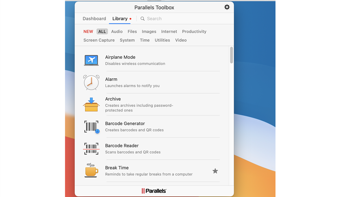This screenshot has height=197, width=351.
Task: Click the Archive box icon
Action: (91, 105)
